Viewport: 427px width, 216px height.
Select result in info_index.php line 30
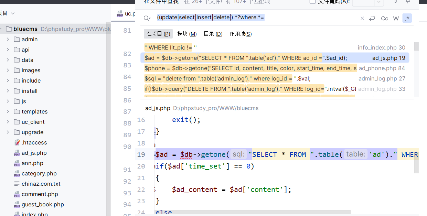[275, 47]
